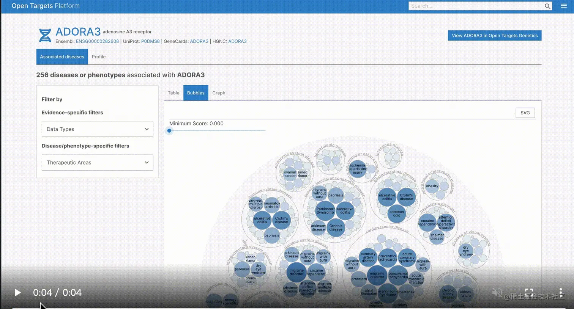574x309 pixels.
Task: Select the kidney failure bubble
Action: 465,294
